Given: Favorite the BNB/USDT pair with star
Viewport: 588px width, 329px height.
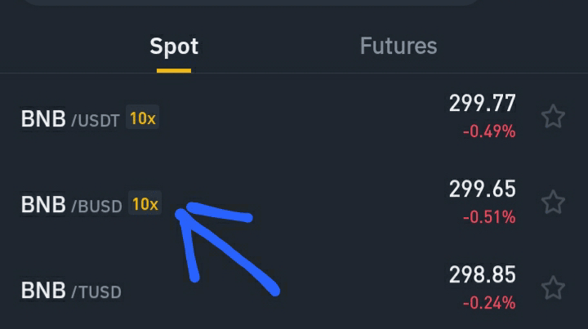Looking at the screenshot, I should [553, 117].
